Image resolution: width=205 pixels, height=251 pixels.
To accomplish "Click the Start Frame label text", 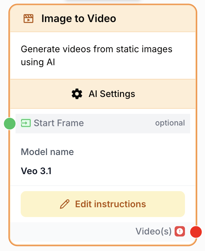I will point(59,123).
